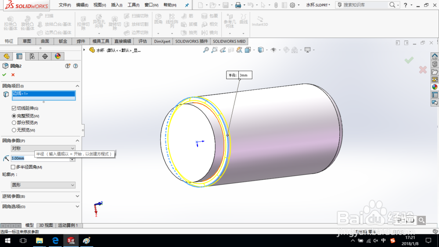
Task: Open the Display Style icon
Action: 261,50
